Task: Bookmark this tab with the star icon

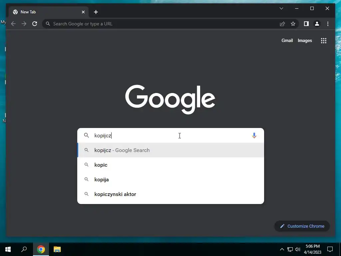Action: [293, 24]
